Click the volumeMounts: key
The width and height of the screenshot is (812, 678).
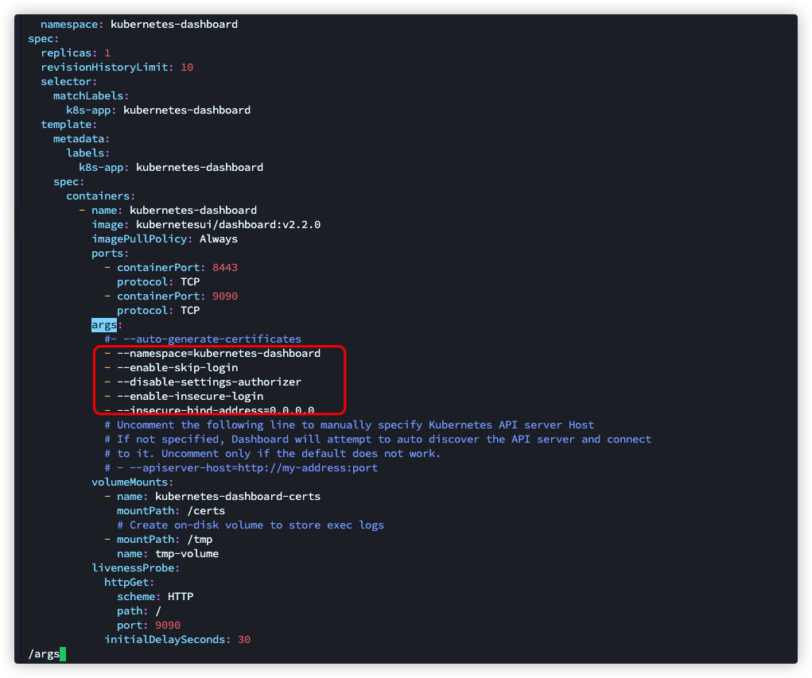click(x=133, y=482)
